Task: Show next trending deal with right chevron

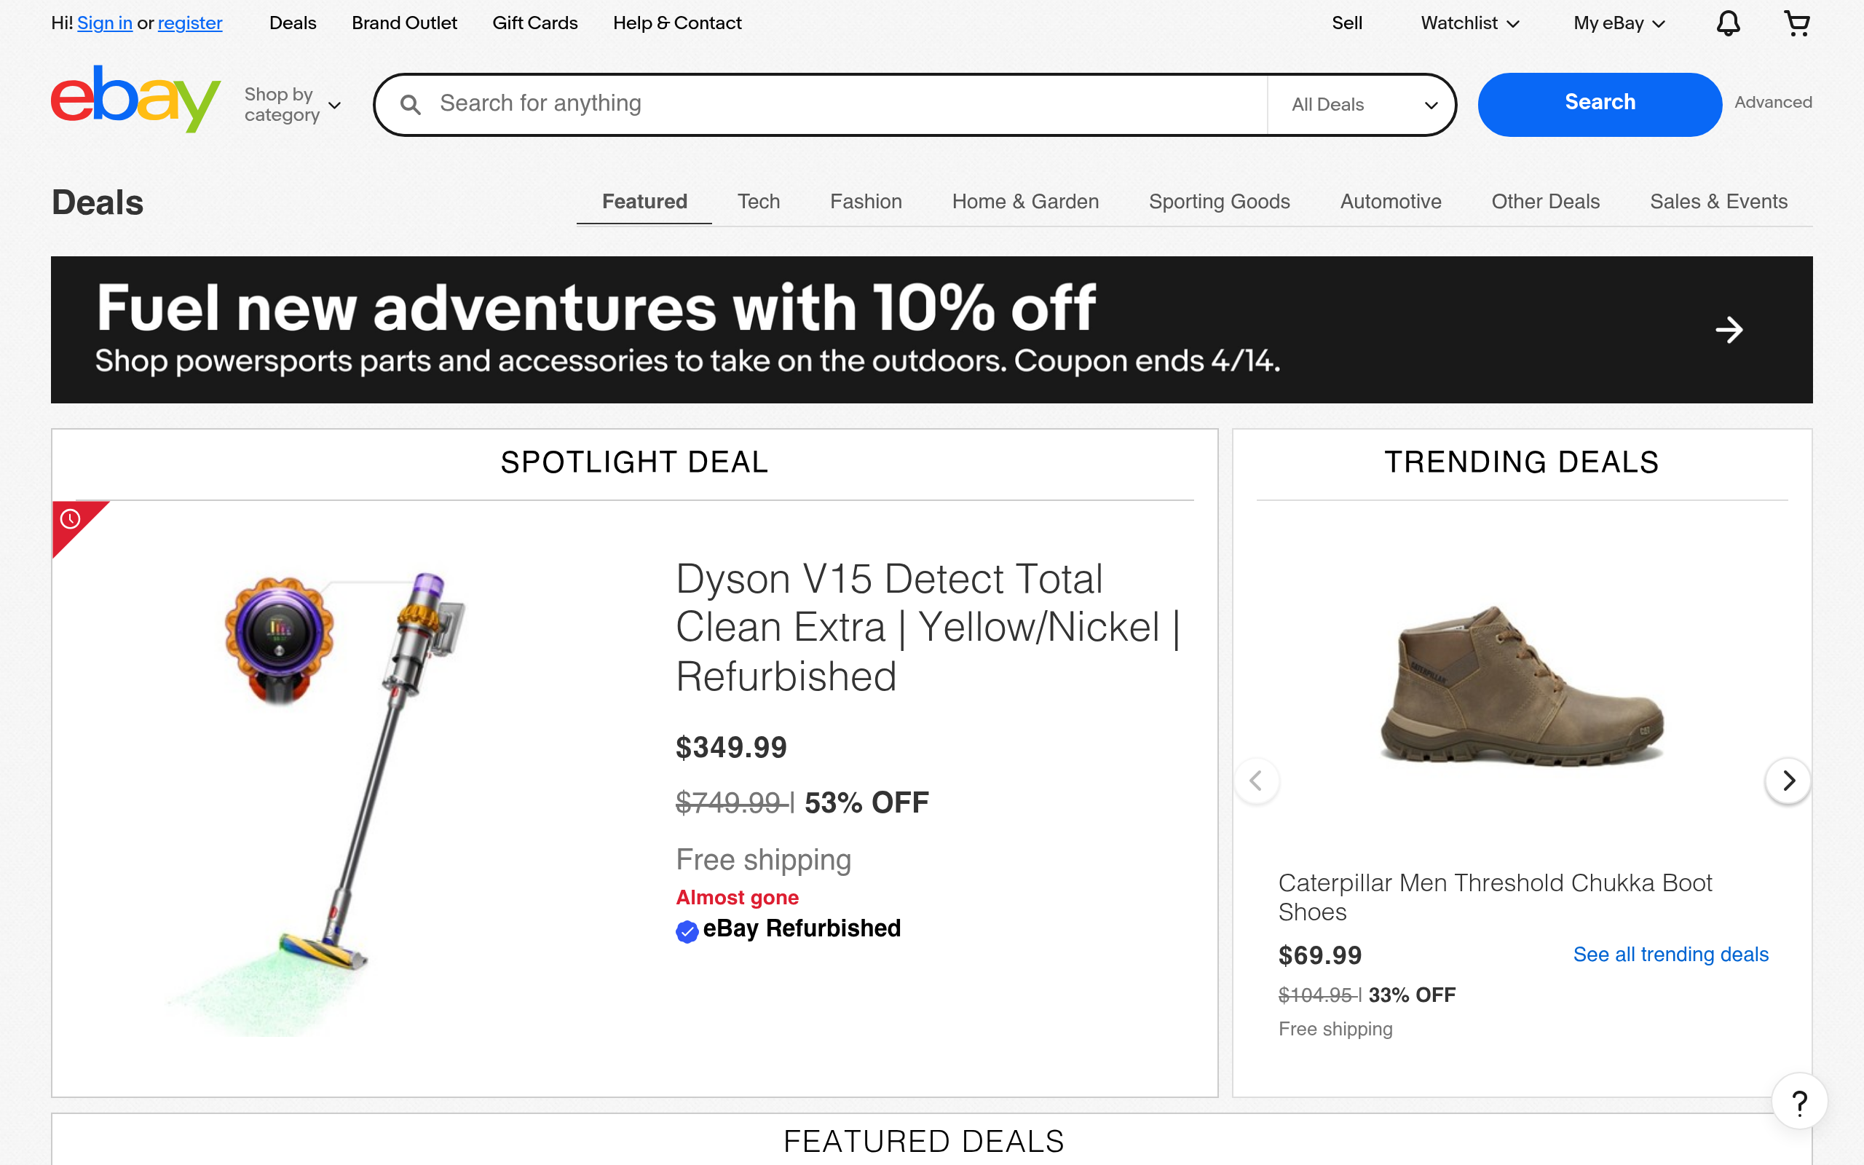Action: point(1788,781)
